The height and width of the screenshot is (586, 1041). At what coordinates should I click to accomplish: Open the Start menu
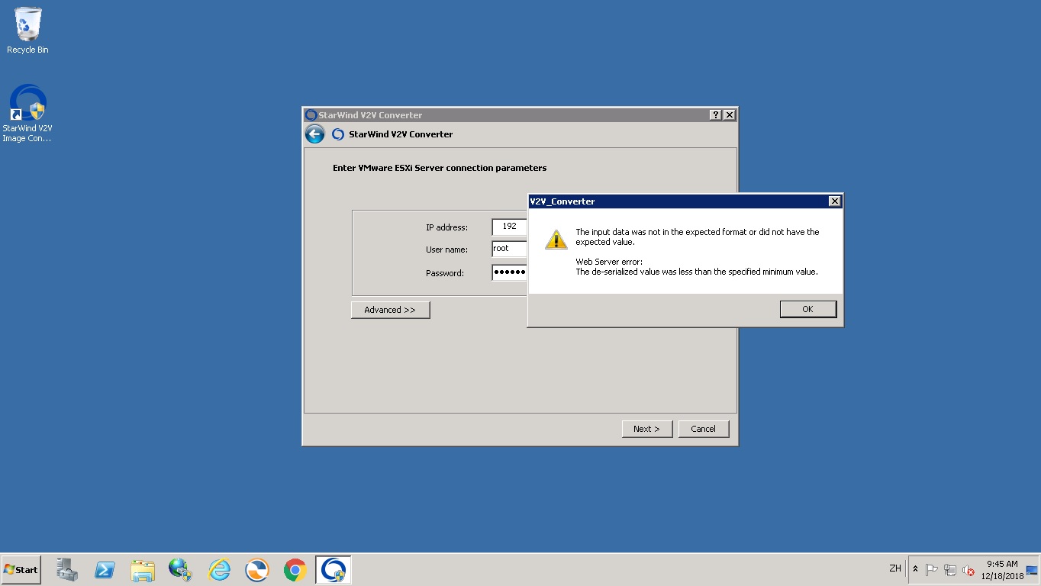(21, 570)
